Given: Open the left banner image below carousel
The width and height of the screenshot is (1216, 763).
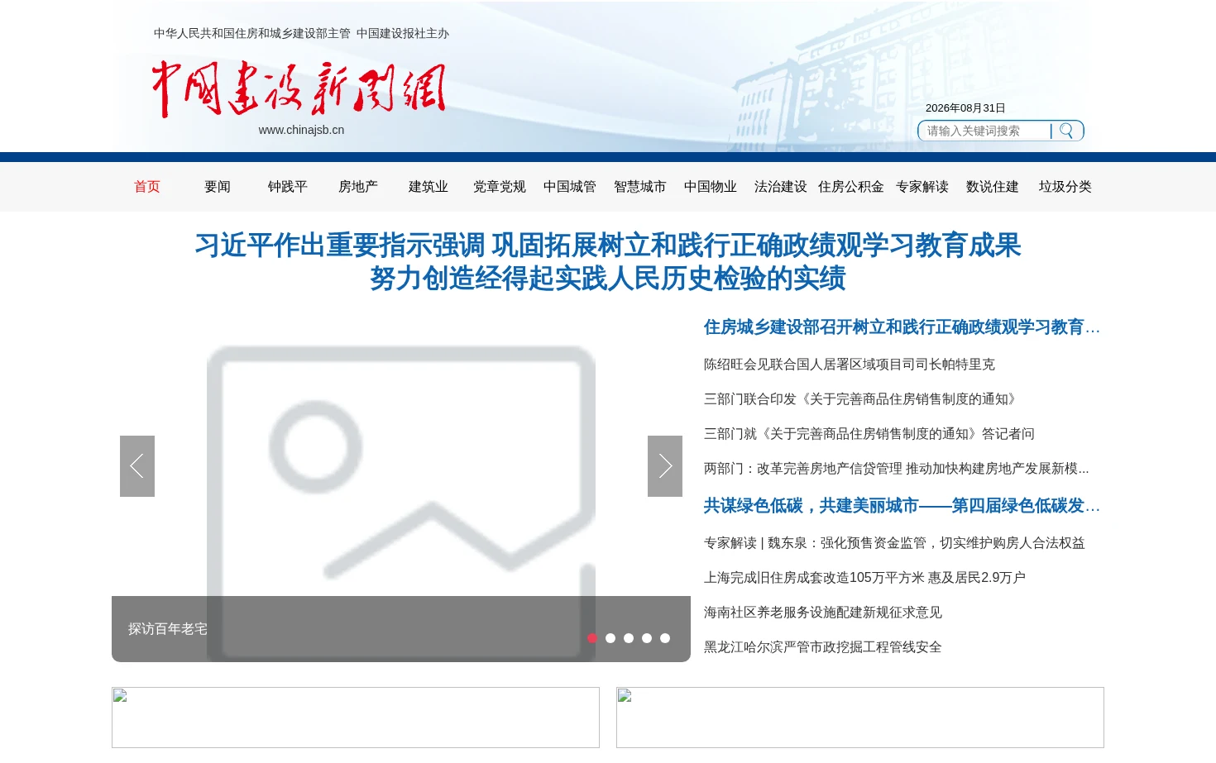Looking at the screenshot, I should click(356, 718).
